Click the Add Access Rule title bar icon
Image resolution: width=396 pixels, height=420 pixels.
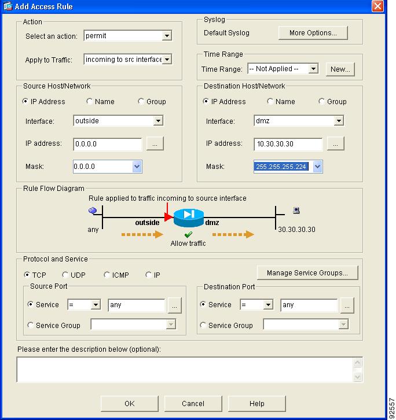[x=8, y=6]
